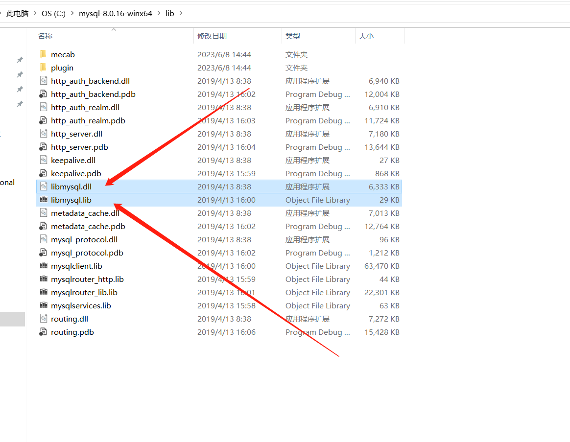Select file name routing.pdb
570x442 pixels.
[72, 332]
